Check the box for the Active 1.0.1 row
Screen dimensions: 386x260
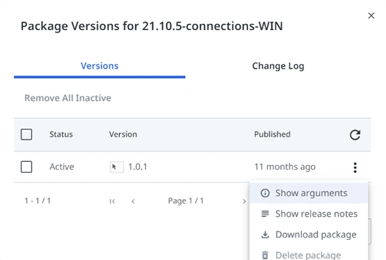coord(26,167)
